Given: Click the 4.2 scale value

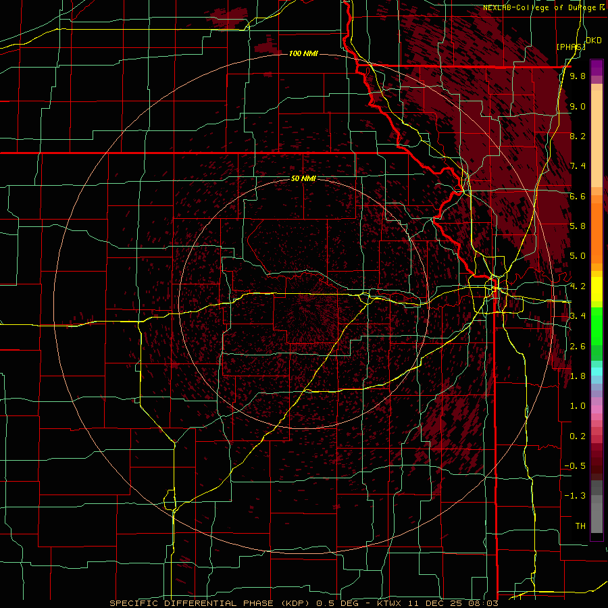Looking at the screenshot, I should 578,286.
